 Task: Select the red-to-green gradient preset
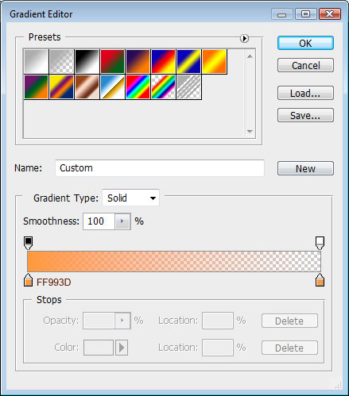[112, 61]
